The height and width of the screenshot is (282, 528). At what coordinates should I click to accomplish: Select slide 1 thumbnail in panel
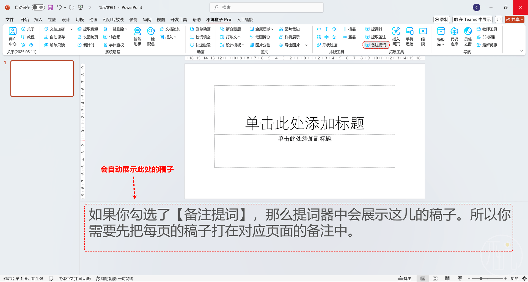point(42,79)
